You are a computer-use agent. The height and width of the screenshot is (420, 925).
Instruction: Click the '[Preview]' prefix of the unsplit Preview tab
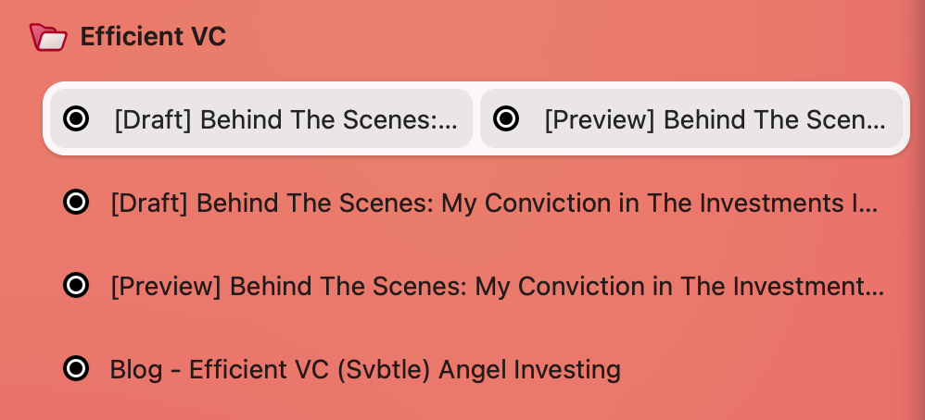[x=166, y=286]
